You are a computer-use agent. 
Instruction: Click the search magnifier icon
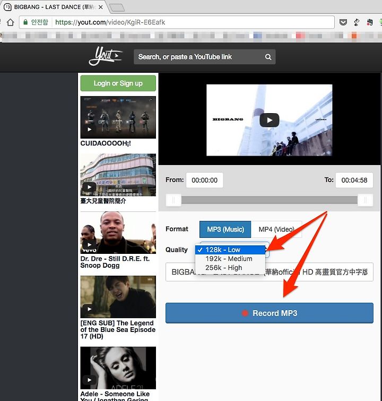(x=268, y=57)
